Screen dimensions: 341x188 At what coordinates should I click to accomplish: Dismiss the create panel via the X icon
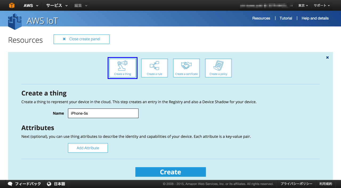(327, 57)
